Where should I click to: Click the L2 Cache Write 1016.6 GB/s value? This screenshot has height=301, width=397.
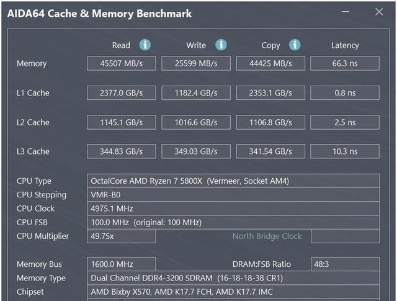pyautogui.click(x=196, y=122)
